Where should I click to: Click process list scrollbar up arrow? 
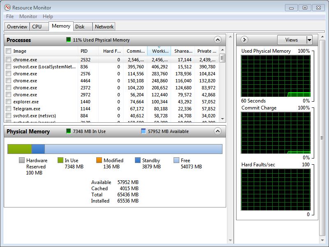pos(222,50)
